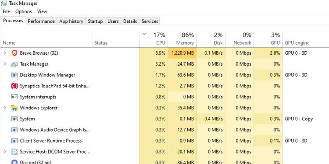Click the 1,220.9 MB memory cell
Image resolution: width=329 pixels, height=164 pixels.
click(182, 53)
